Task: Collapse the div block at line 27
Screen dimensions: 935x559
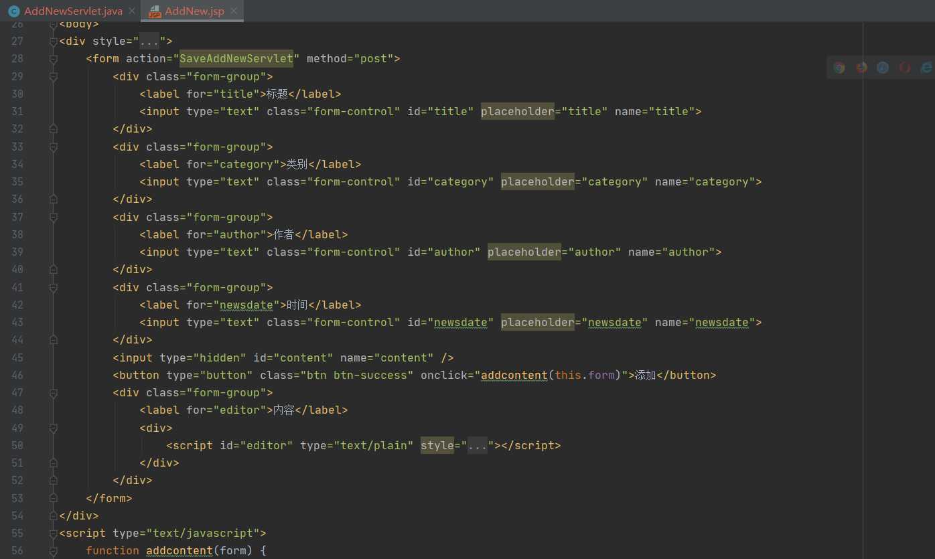Action: [54, 42]
